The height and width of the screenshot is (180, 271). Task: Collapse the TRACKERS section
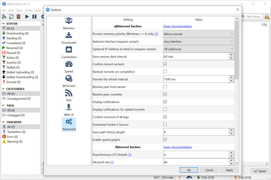[x=3, y=122]
